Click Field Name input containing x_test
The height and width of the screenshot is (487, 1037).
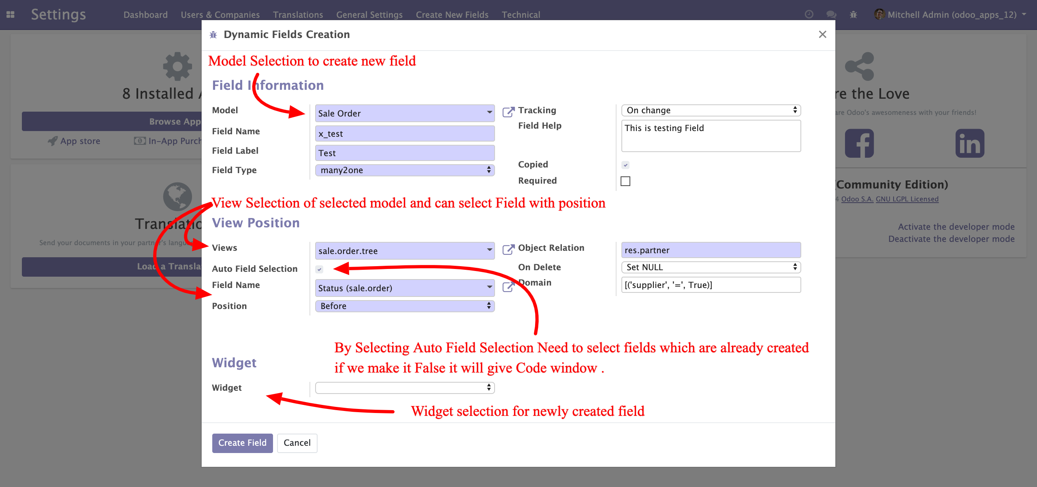[405, 133]
